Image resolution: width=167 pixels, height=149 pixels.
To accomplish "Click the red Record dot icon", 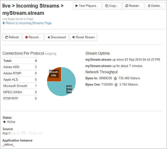I will pyautogui.click(x=26, y=37).
